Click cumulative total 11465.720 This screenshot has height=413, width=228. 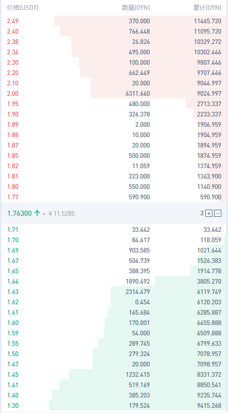click(x=208, y=21)
